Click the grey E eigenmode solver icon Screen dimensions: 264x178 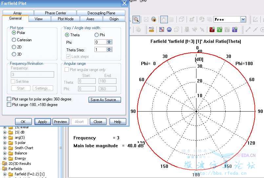(227, 30)
